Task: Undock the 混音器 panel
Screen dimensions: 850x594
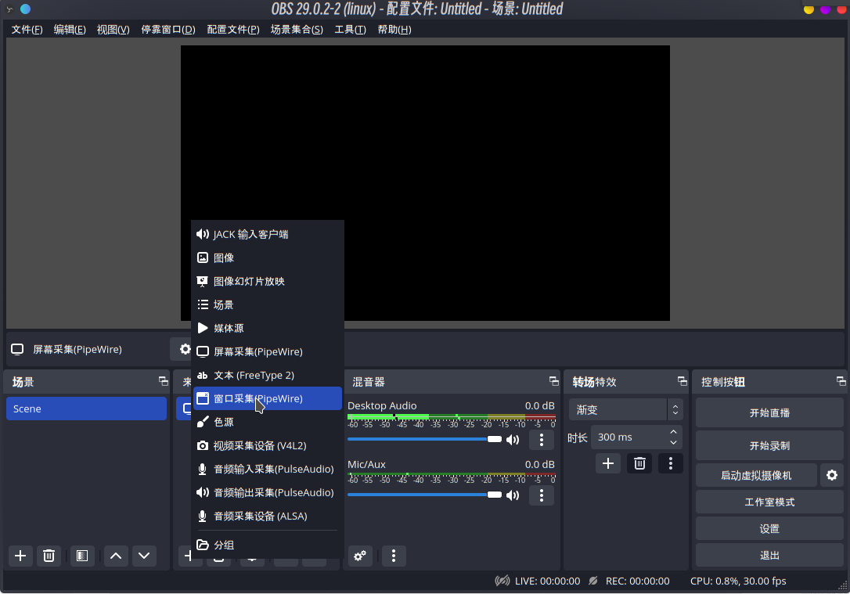Action: [x=553, y=381]
